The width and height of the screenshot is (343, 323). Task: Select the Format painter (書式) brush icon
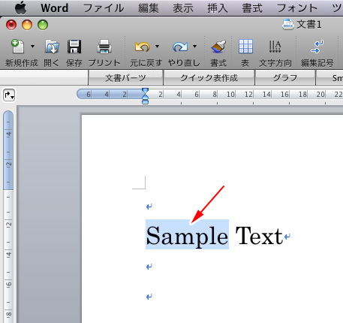pyautogui.click(x=218, y=47)
